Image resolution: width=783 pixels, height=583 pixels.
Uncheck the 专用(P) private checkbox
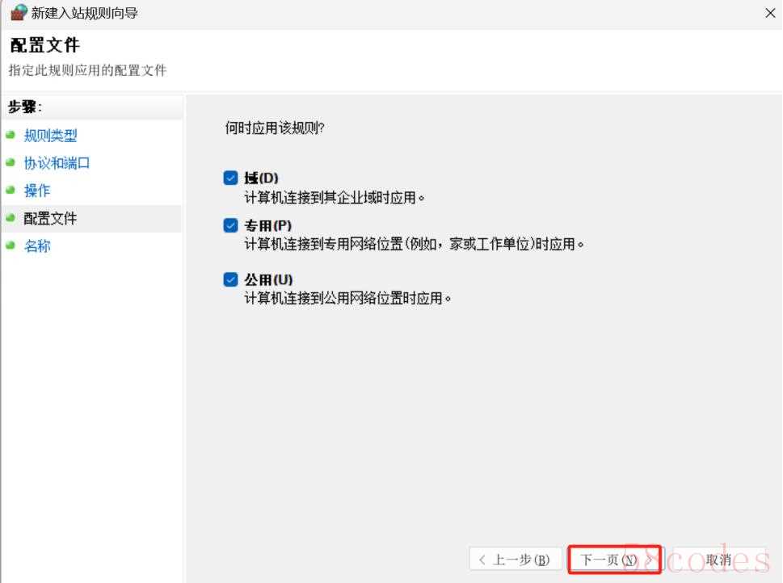pyautogui.click(x=230, y=225)
